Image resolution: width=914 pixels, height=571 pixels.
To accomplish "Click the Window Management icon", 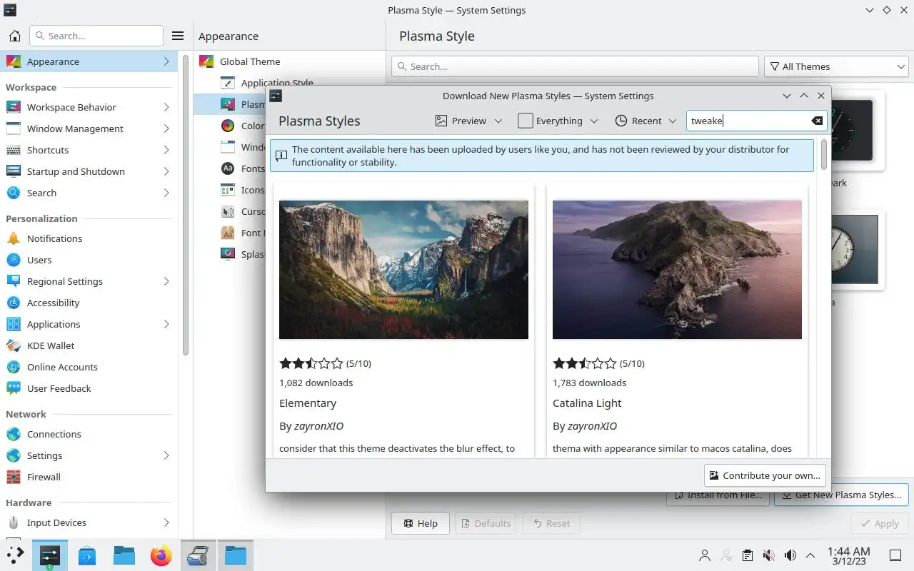I will coord(14,128).
